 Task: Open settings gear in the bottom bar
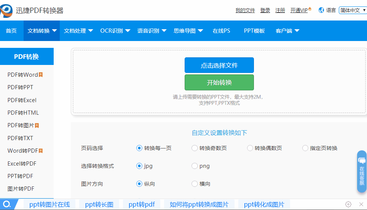[348, 204]
